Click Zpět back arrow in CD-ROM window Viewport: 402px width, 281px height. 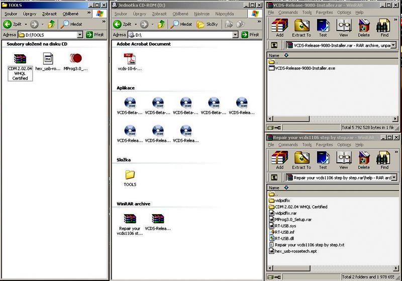tap(122, 24)
